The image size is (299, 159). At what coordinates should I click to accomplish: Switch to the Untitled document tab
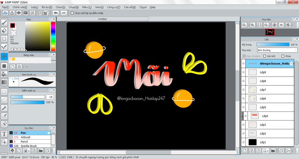pos(102,19)
